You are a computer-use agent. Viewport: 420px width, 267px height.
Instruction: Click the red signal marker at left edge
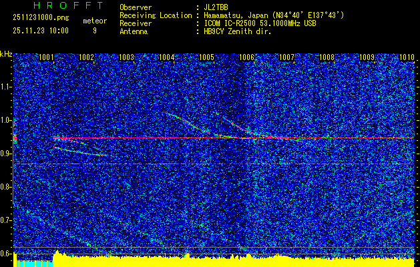(15, 139)
